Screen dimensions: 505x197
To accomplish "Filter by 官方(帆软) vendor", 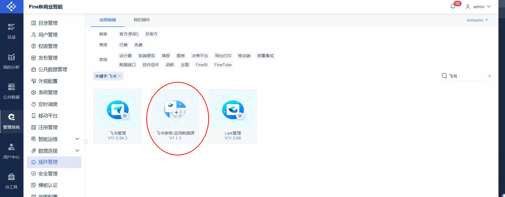I will (x=129, y=34).
